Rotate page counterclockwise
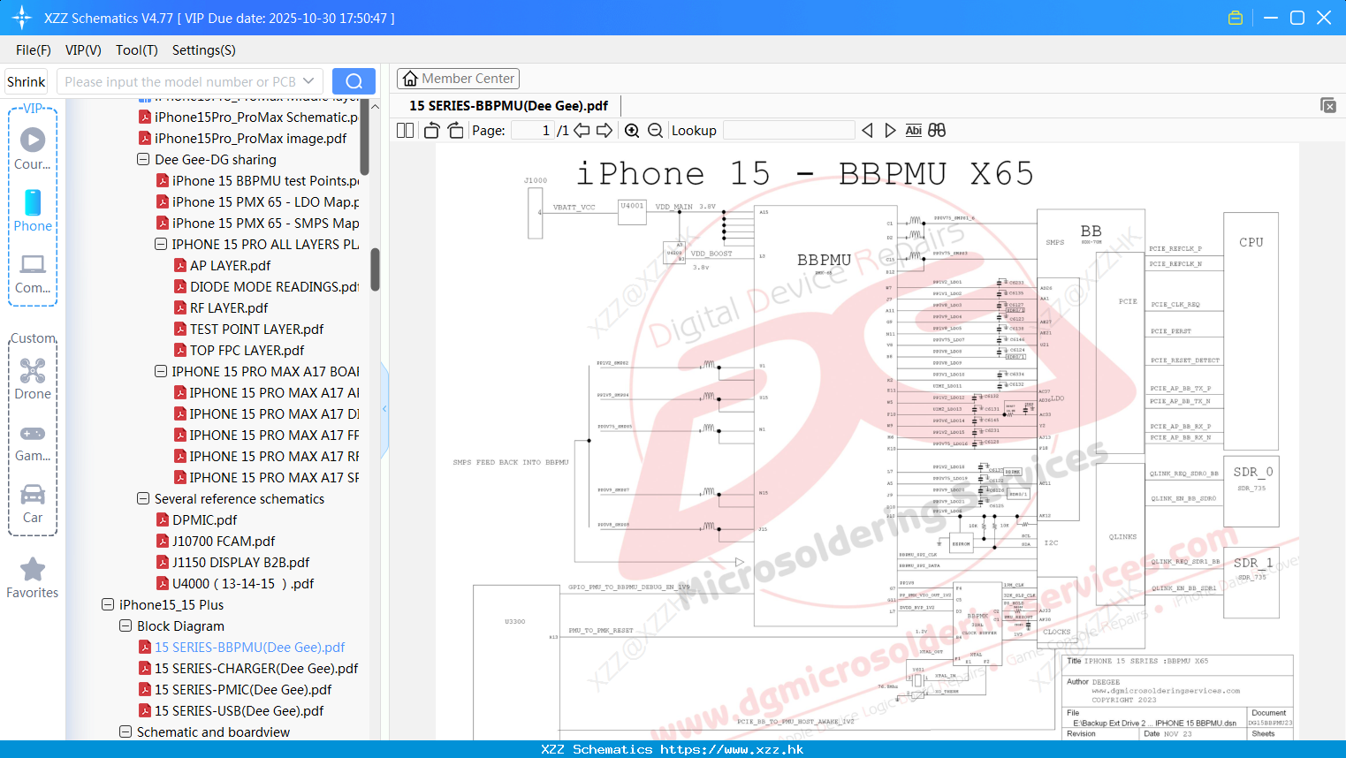 coord(431,130)
